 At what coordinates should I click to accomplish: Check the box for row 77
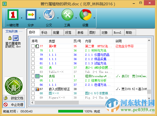pos(33,46)
